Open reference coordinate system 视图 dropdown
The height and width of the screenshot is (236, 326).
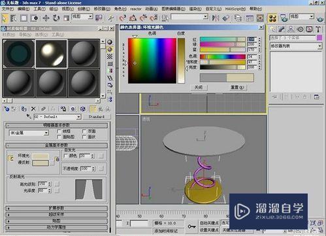tap(82, 16)
